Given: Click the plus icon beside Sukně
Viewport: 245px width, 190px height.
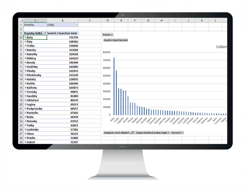Looking at the screenshot, I should tap(25, 142).
